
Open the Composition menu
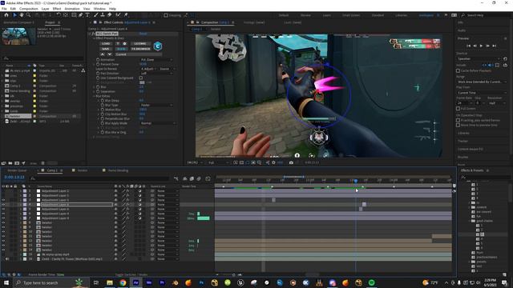point(29,9)
